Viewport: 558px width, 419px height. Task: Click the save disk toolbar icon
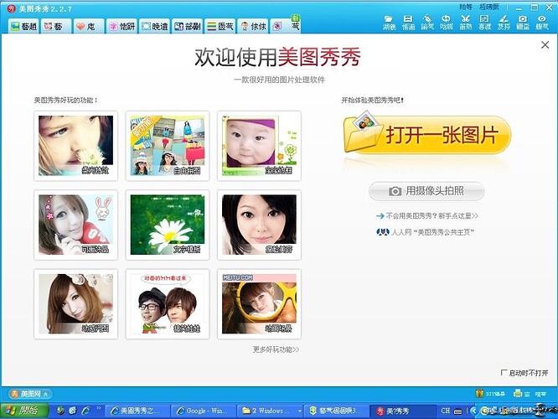point(408,23)
